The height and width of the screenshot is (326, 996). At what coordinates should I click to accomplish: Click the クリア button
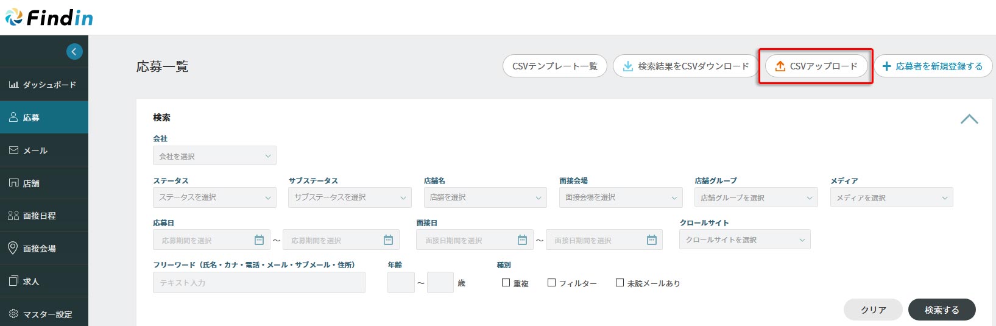(873, 310)
